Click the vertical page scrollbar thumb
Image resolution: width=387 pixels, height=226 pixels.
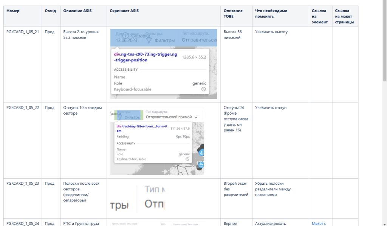pos(384,42)
